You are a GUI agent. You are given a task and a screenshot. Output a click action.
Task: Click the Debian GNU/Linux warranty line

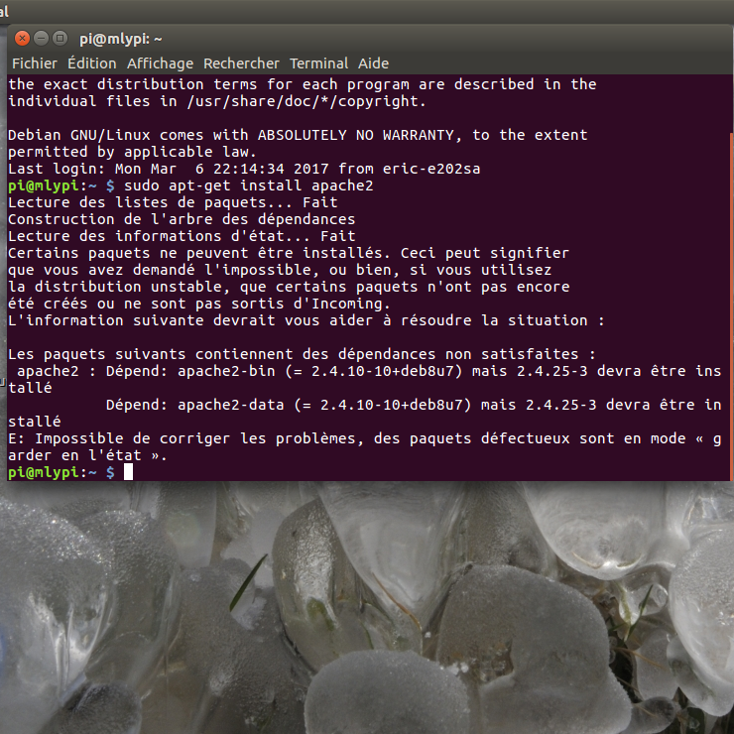[x=298, y=135]
